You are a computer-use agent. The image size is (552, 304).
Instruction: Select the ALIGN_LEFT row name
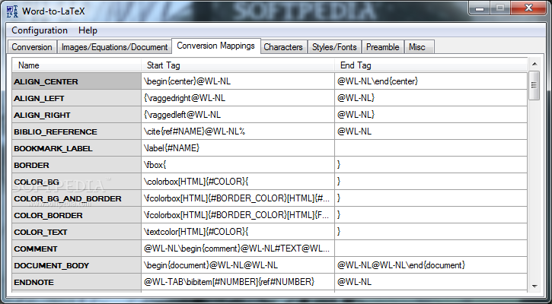(x=77, y=98)
